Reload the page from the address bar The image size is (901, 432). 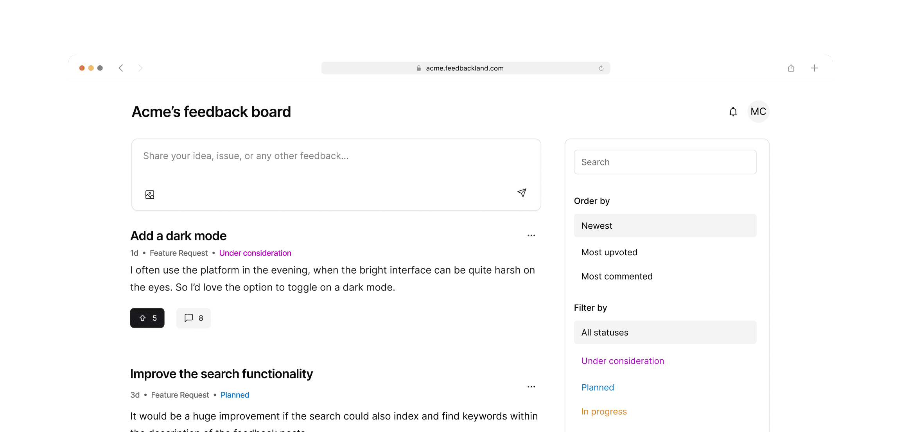tap(601, 68)
